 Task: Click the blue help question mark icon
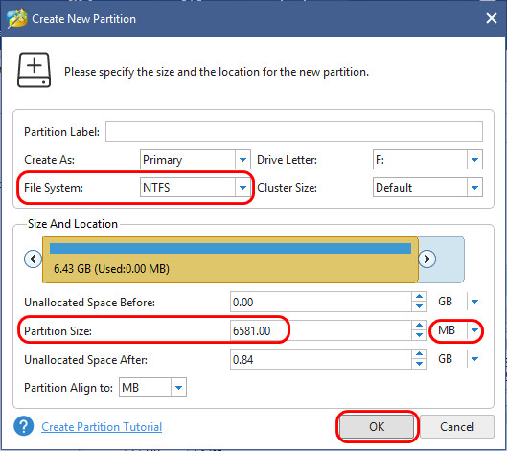tap(24, 426)
